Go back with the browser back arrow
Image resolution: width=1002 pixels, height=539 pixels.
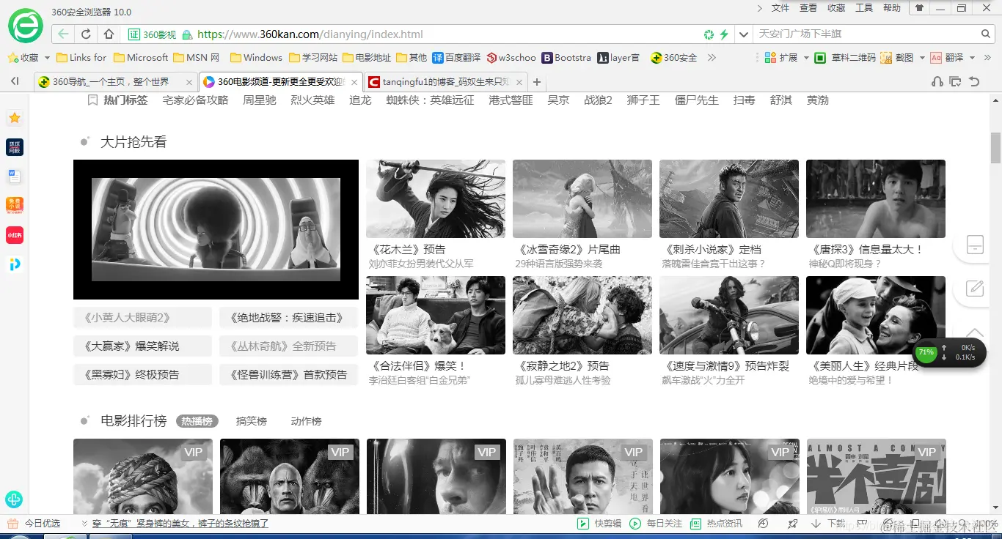[64, 34]
